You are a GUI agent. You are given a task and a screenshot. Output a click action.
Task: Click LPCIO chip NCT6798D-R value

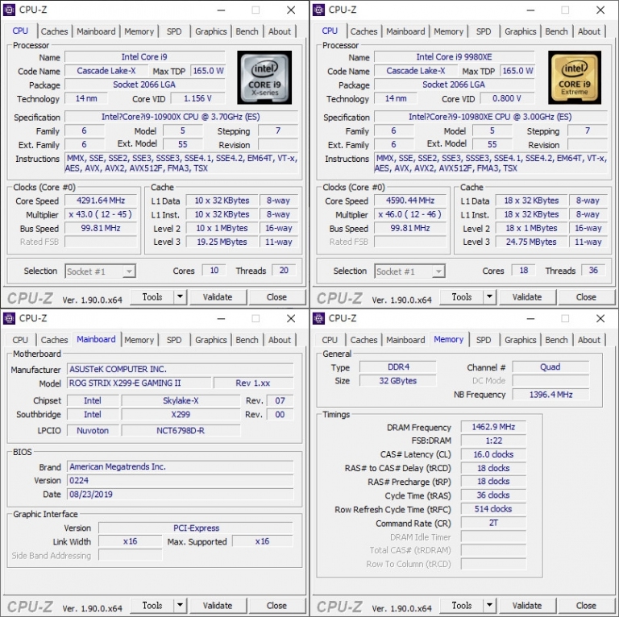181,430
